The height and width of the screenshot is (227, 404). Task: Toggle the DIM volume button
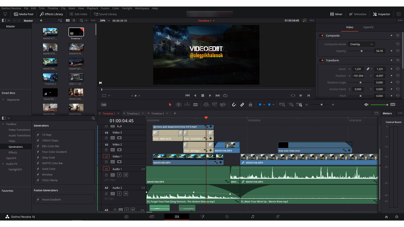[x=393, y=105]
